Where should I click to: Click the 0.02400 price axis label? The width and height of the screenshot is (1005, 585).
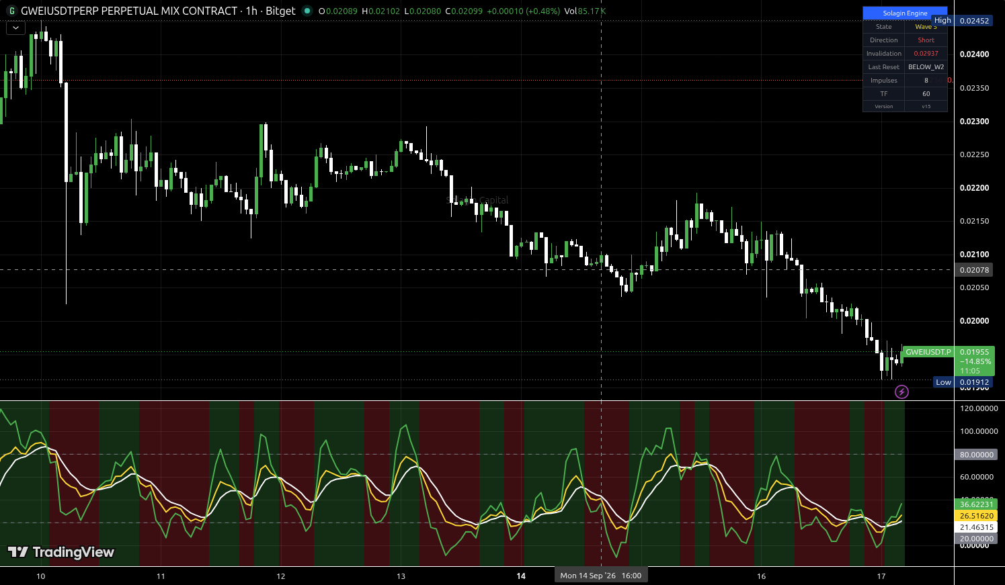point(974,54)
